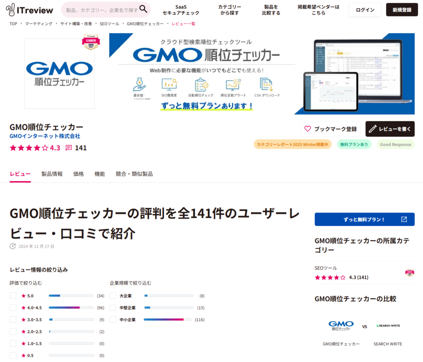
Task: Click the TOP breadcrumb link
Action: pyautogui.click(x=13, y=24)
